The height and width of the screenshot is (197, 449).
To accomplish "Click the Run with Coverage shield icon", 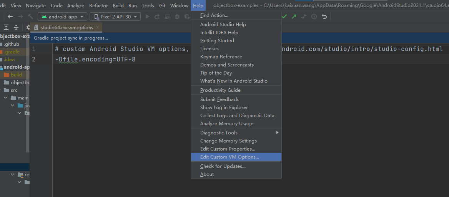I will tap(187, 17).
